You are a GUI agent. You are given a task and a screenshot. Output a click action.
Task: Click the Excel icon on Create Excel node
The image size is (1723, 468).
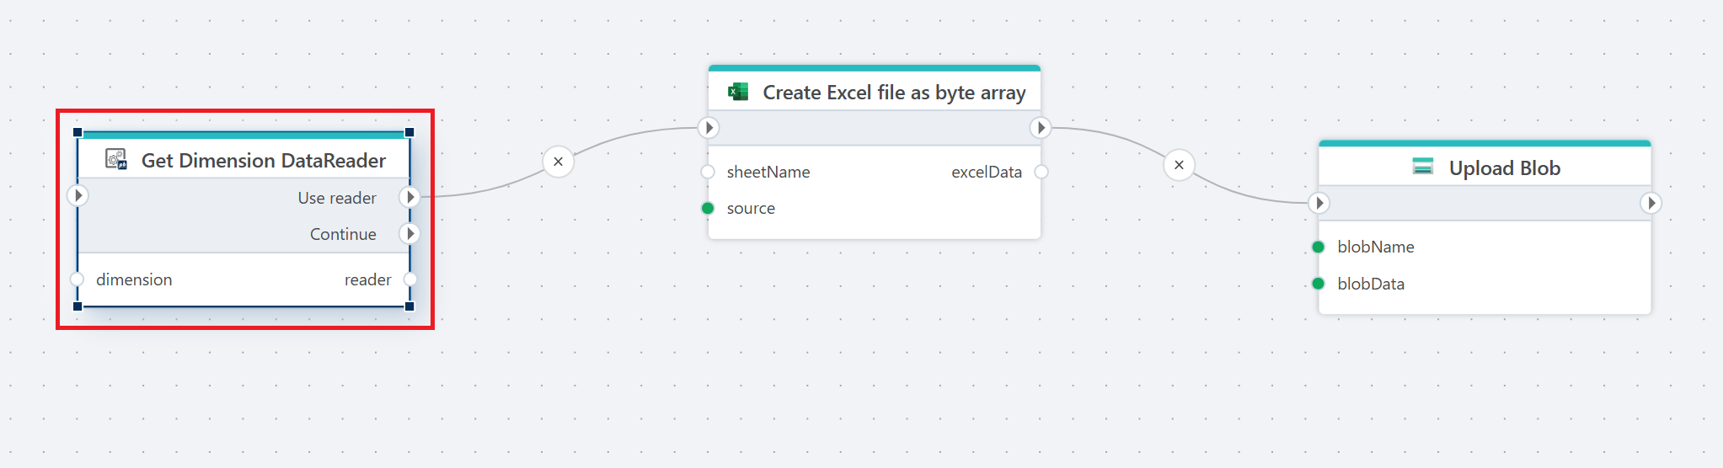[x=738, y=92]
